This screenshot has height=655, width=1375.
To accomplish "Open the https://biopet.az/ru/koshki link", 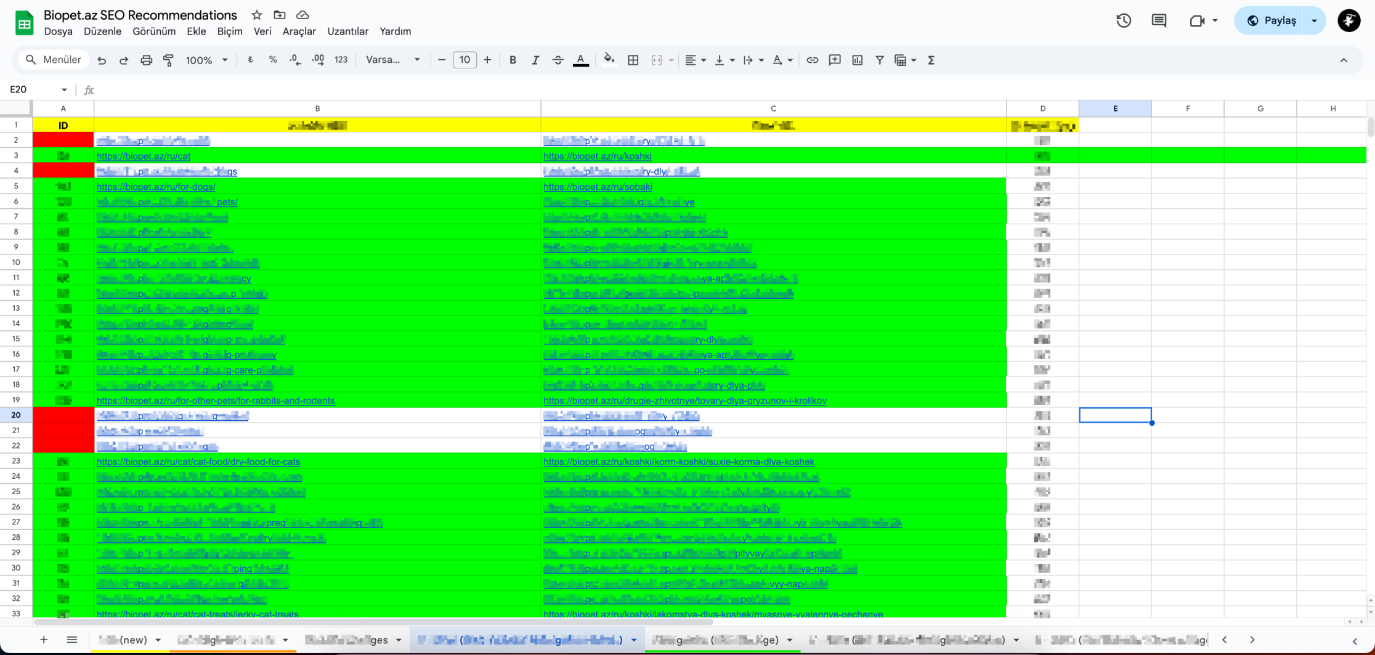I will pyautogui.click(x=597, y=157).
